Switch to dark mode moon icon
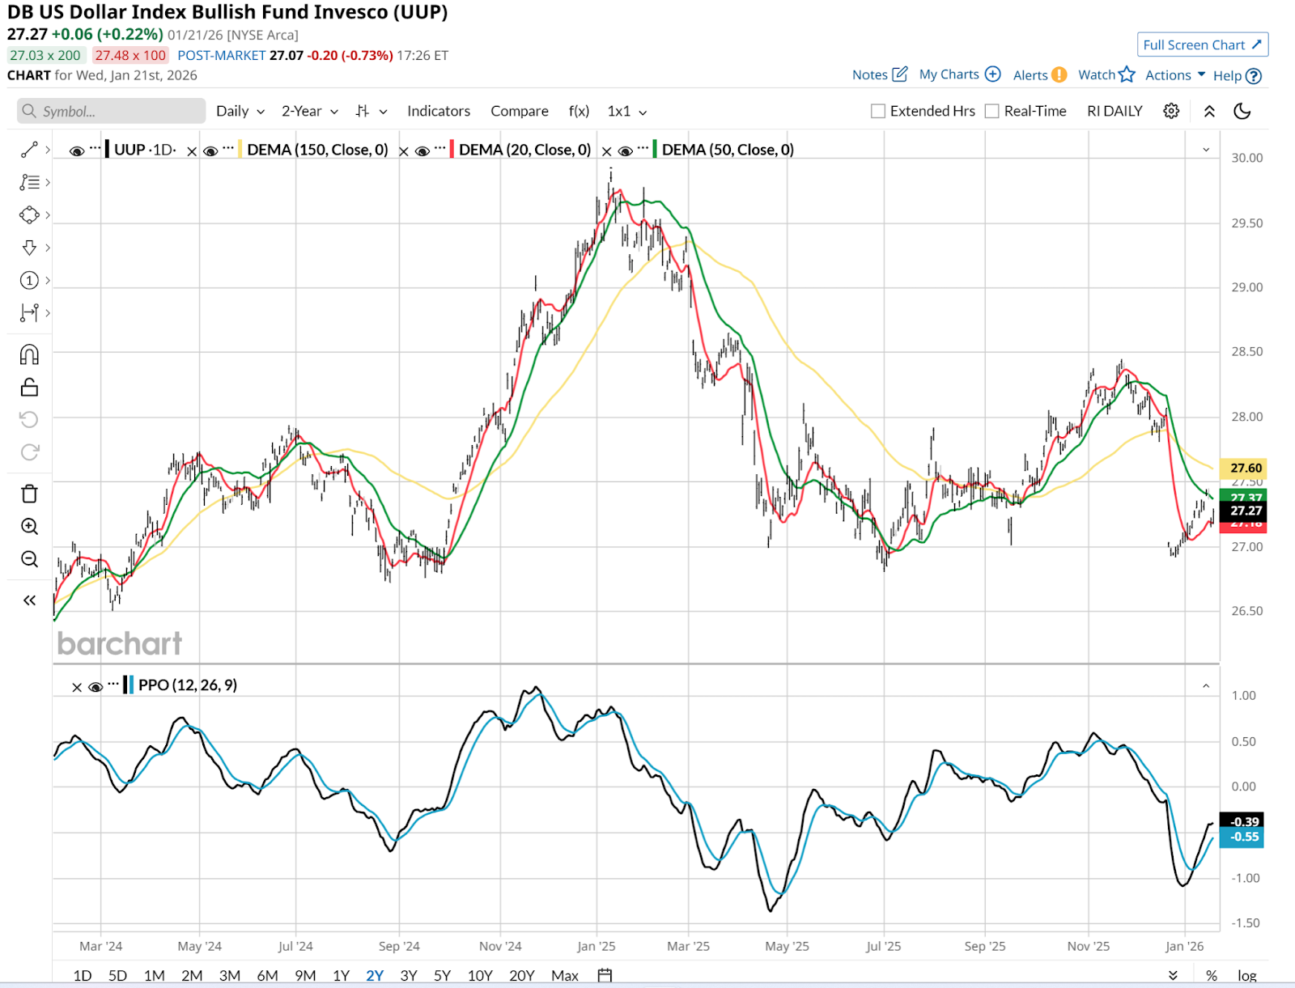 pos(1242,111)
